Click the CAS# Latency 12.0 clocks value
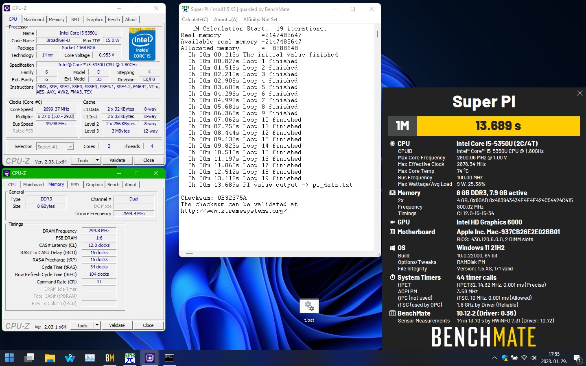Screen dimensions: 586x366 coord(99,246)
